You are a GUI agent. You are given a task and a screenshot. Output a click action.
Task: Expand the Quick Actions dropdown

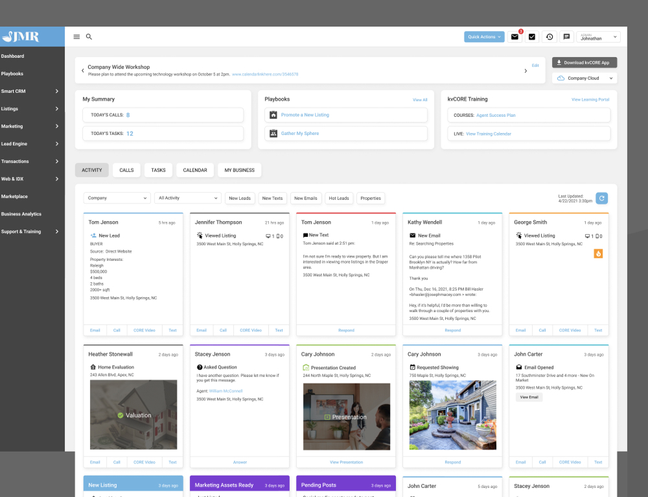tap(484, 37)
